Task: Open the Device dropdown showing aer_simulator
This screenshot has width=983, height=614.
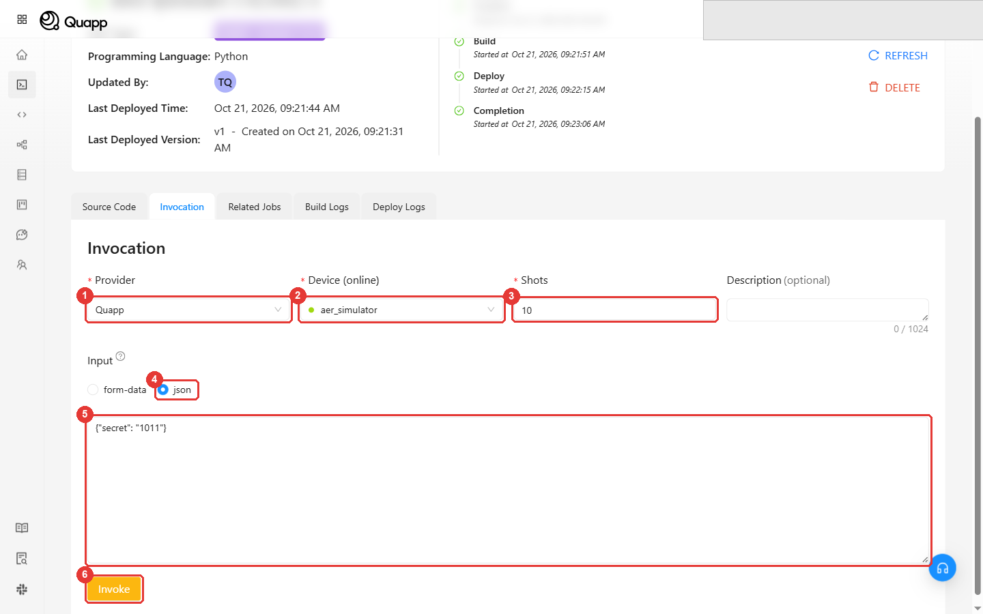Action: (x=401, y=310)
